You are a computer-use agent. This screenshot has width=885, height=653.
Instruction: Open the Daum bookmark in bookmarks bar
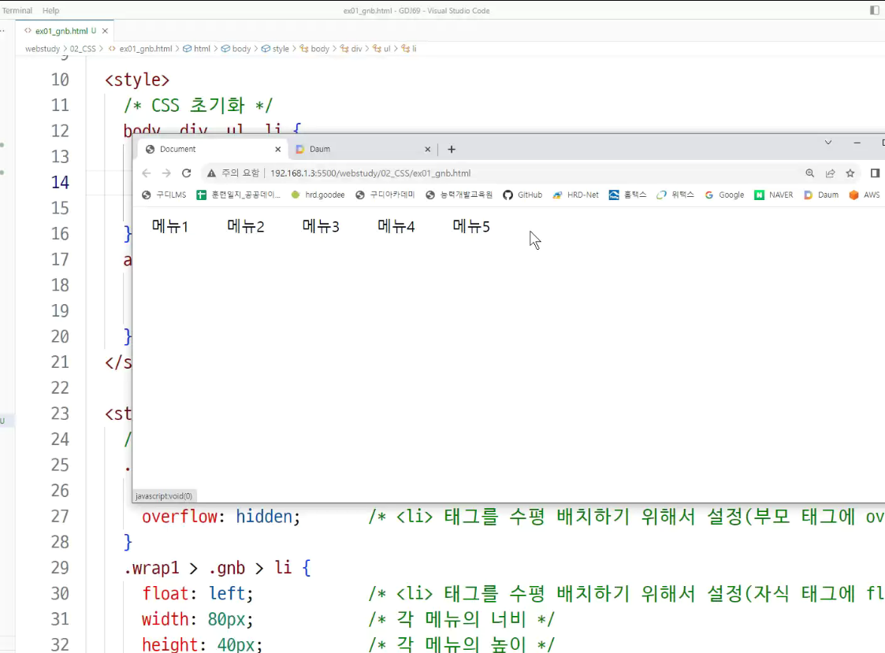click(x=821, y=195)
